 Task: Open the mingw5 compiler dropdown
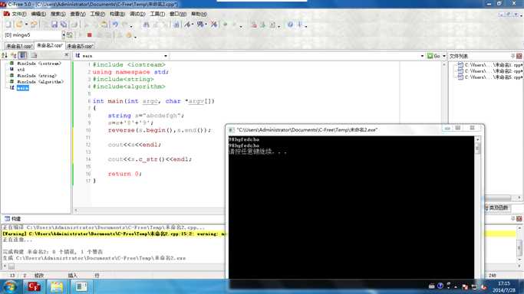[x=64, y=34]
